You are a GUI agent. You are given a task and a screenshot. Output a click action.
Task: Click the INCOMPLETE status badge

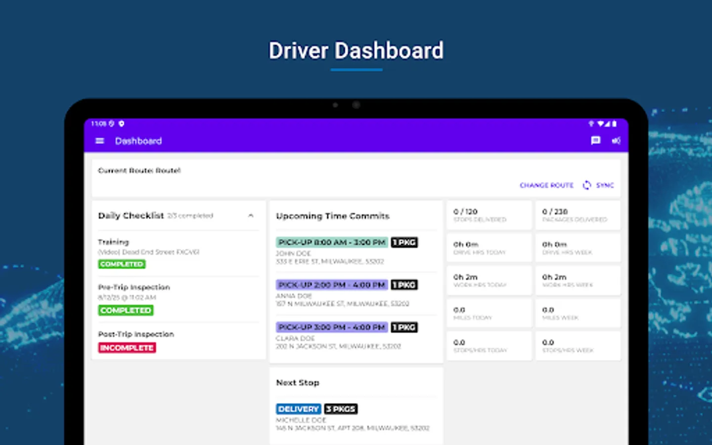(x=127, y=348)
